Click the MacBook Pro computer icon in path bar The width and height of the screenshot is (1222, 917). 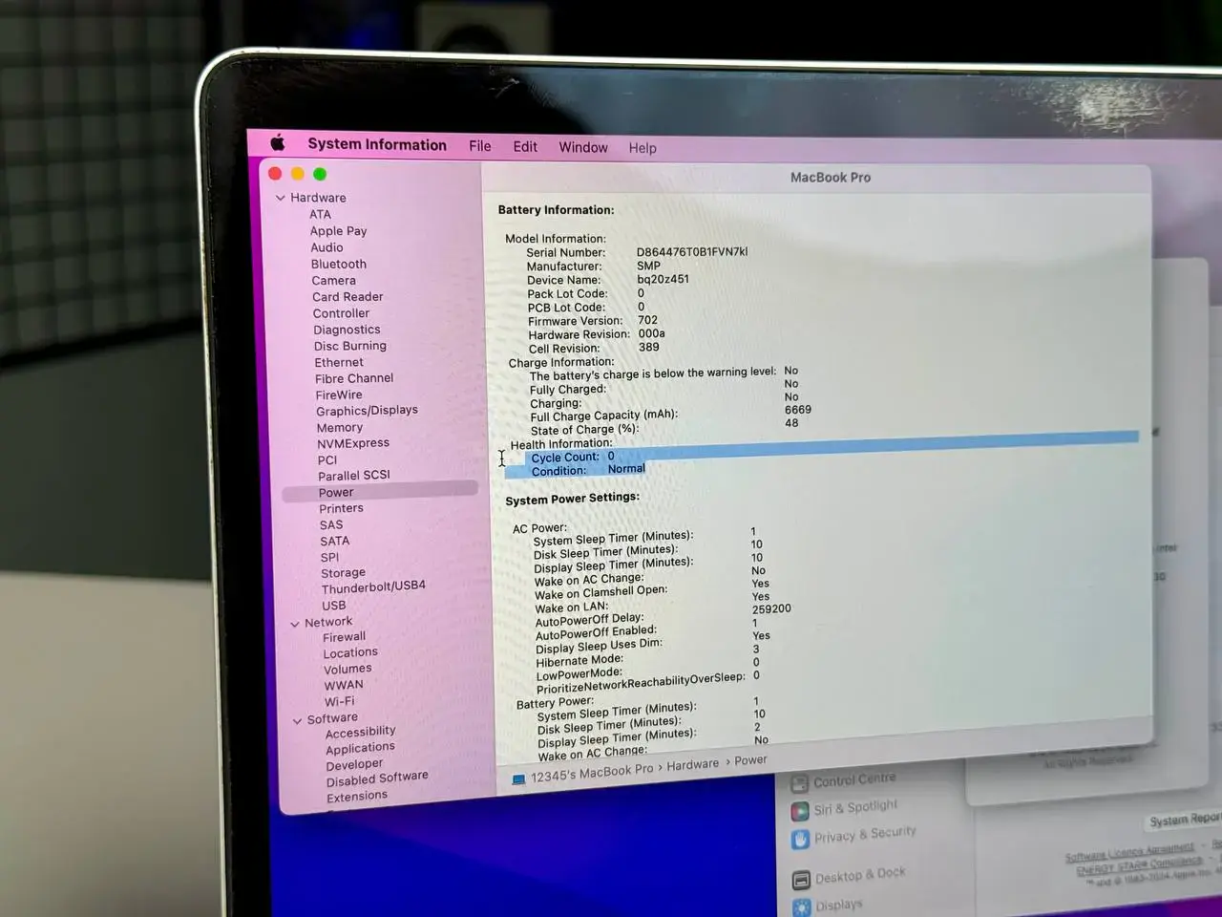pyautogui.click(x=518, y=780)
